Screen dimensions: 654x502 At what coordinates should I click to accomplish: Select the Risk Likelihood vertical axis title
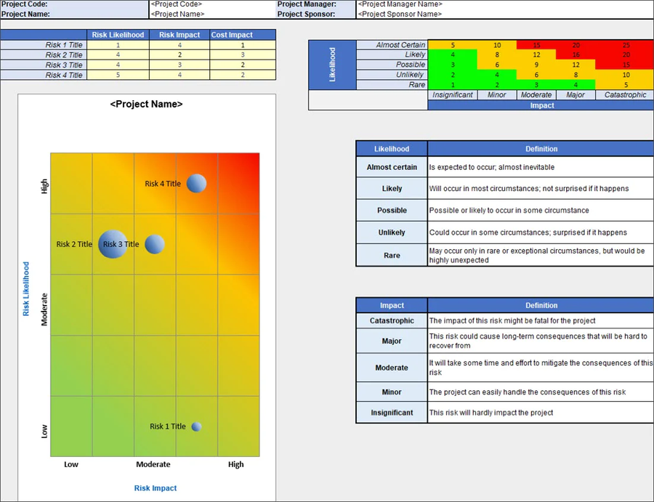coord(27,288)
